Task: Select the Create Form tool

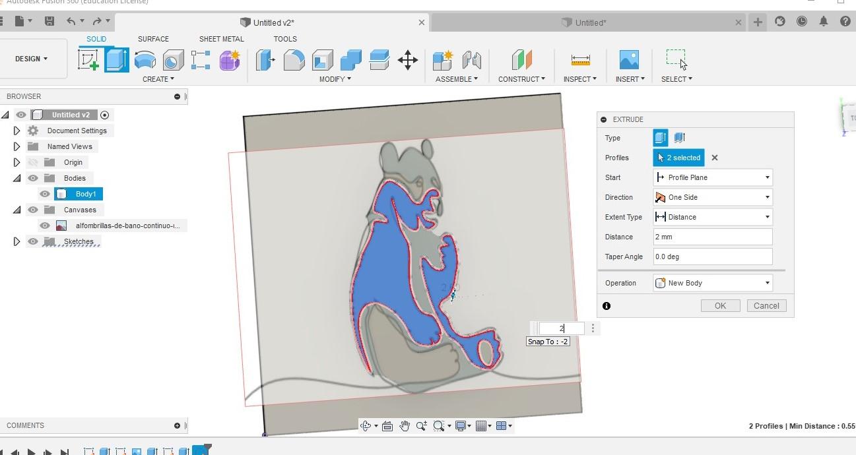Action: 229,61
